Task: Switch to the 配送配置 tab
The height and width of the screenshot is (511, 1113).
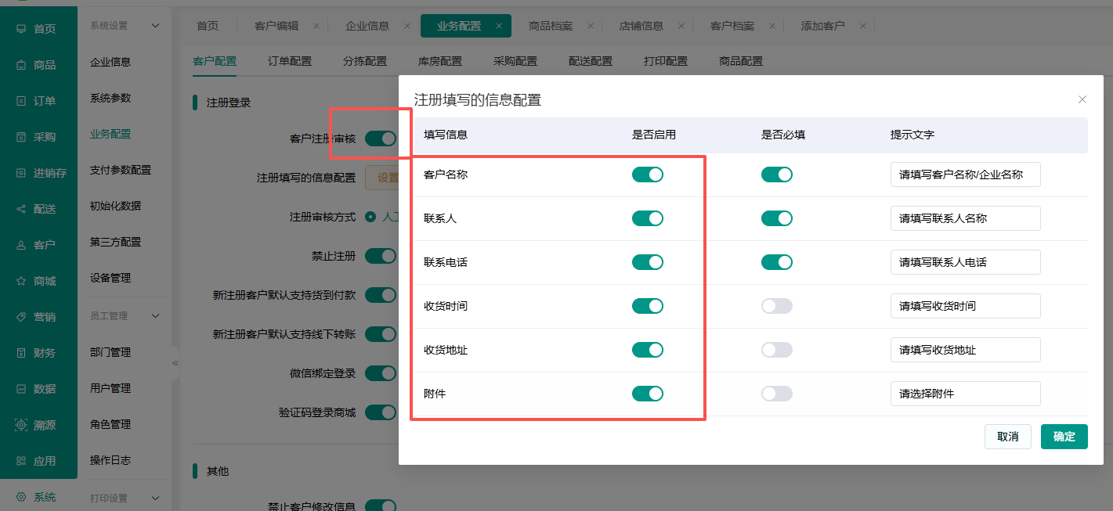Action: click(591, 61)
